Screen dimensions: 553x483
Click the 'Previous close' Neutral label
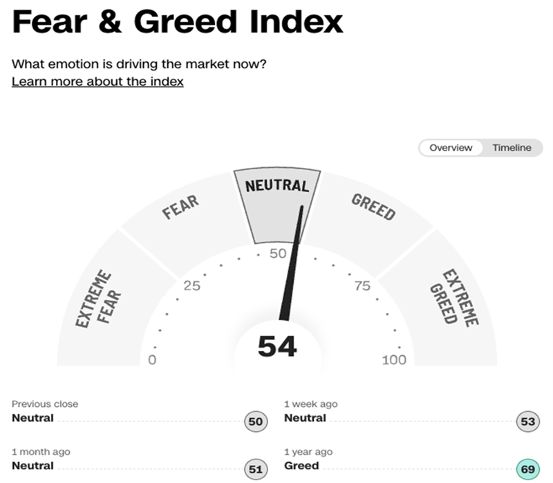click(32, 418)
